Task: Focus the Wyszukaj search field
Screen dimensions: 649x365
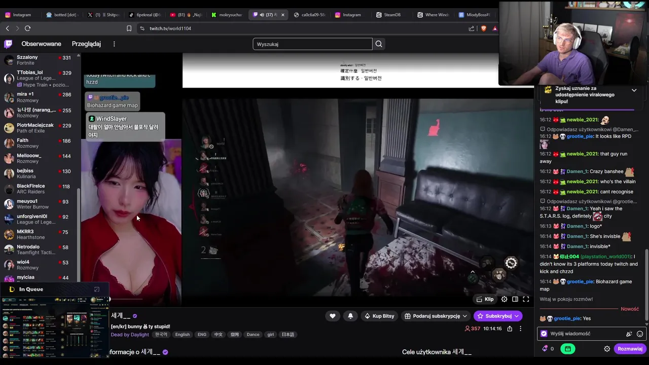Action: coord(312,44)
